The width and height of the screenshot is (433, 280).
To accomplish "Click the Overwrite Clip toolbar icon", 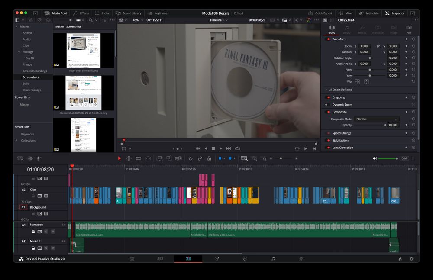I will 169,158.
